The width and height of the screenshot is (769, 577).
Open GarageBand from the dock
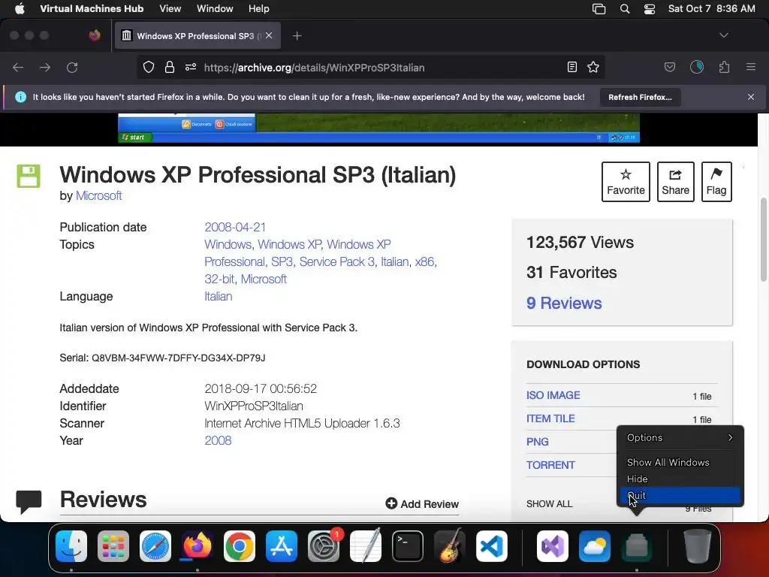450,546
